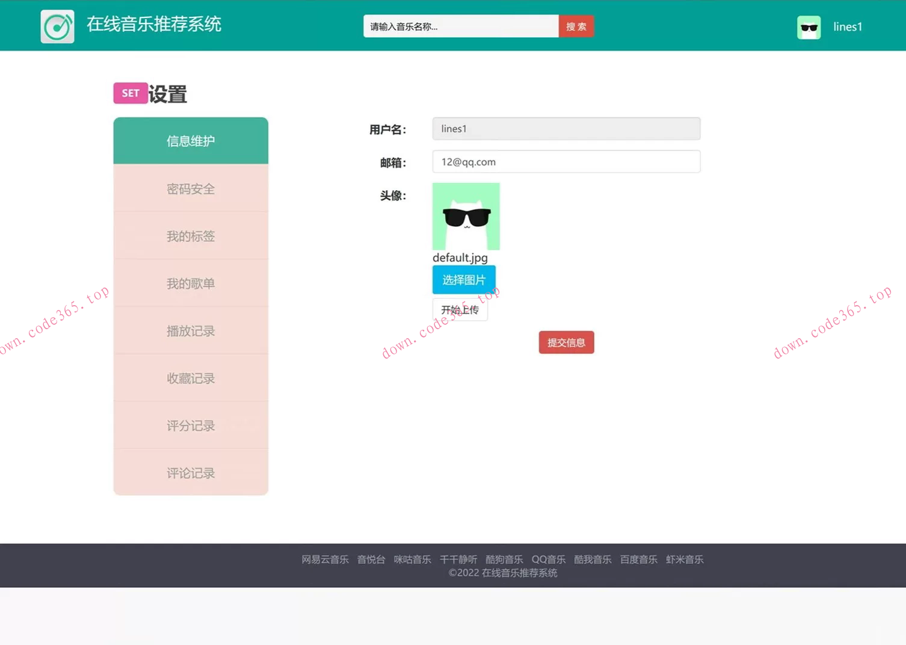
Task: Open the 评论记录 section
Action: pos(190,473)
